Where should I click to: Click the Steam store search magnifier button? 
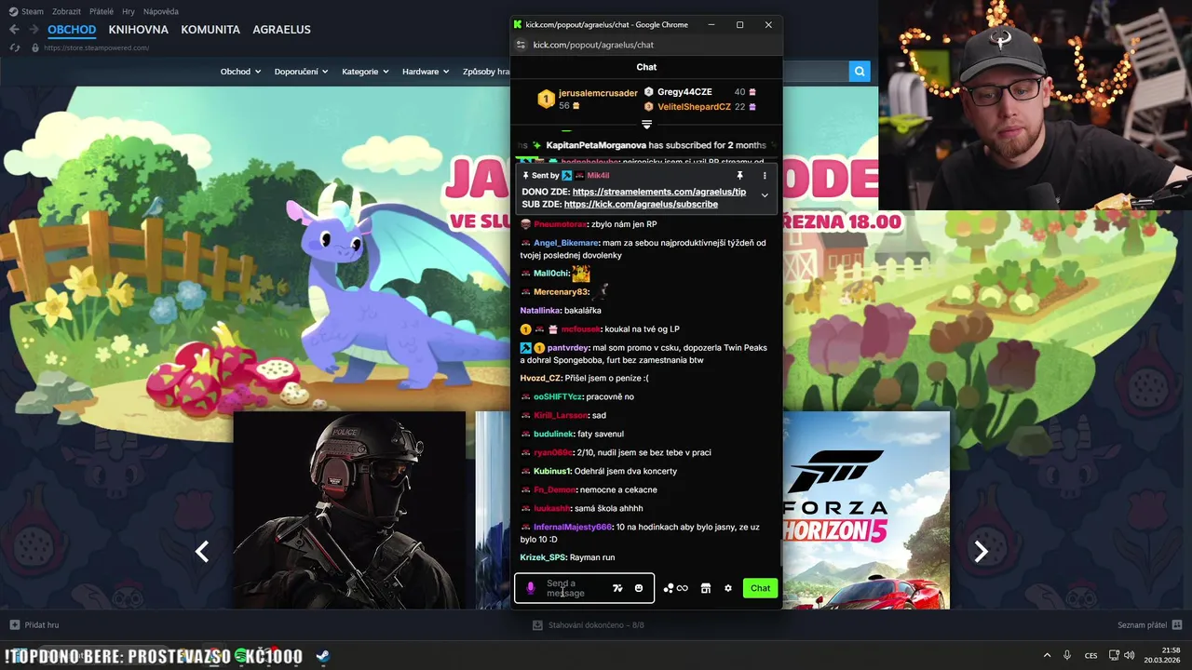(860, 71)
